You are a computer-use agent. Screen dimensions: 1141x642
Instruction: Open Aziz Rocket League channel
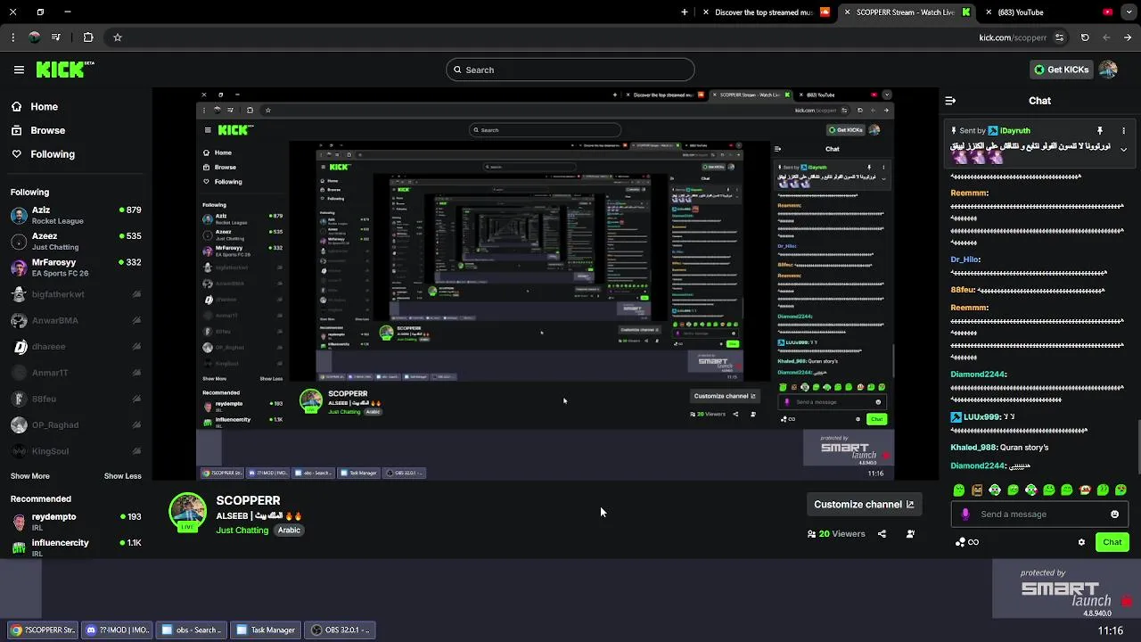tap(76, 215)
